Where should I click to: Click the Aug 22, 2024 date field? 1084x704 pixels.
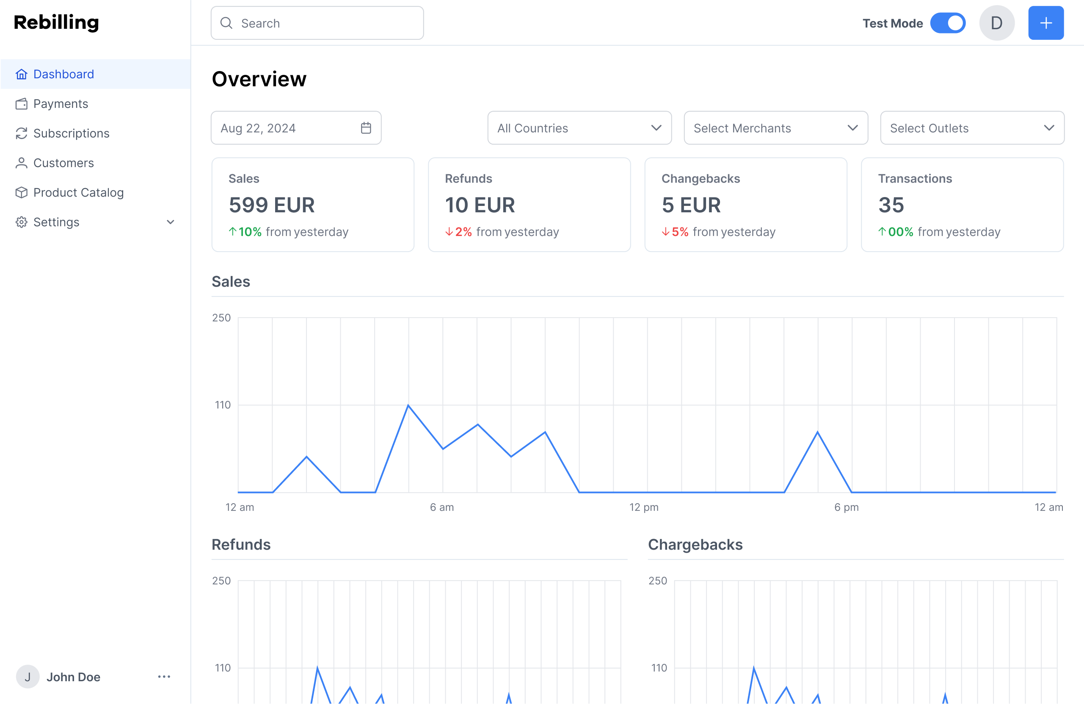[x=296, y=128]
